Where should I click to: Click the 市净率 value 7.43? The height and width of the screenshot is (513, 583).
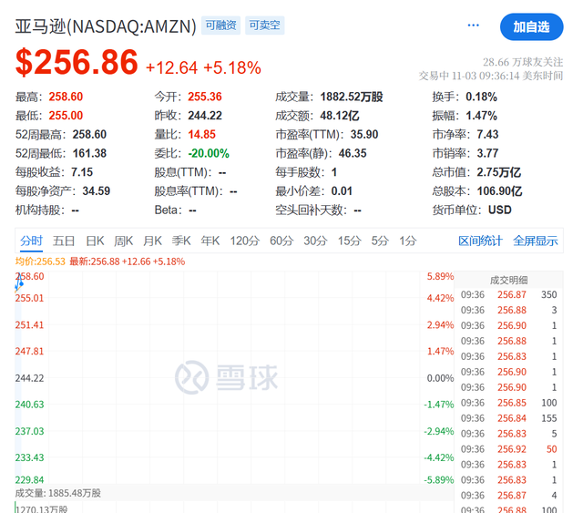(488, 134)
